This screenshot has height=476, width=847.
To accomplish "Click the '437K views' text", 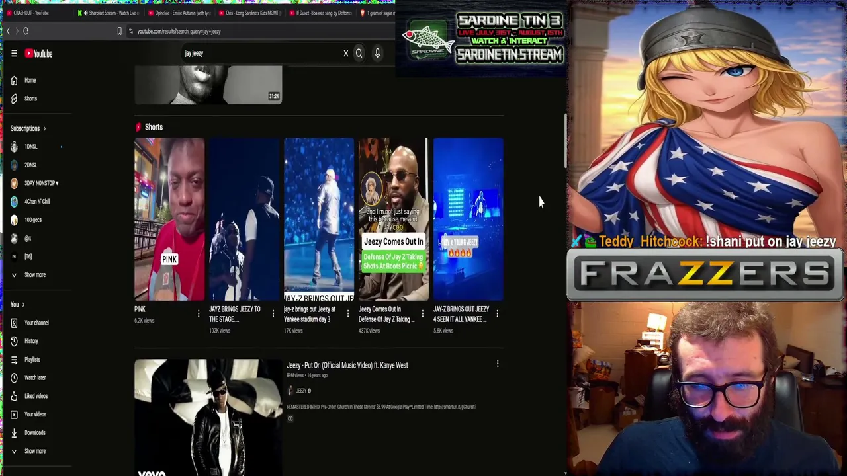I will (x=369, y=331).
